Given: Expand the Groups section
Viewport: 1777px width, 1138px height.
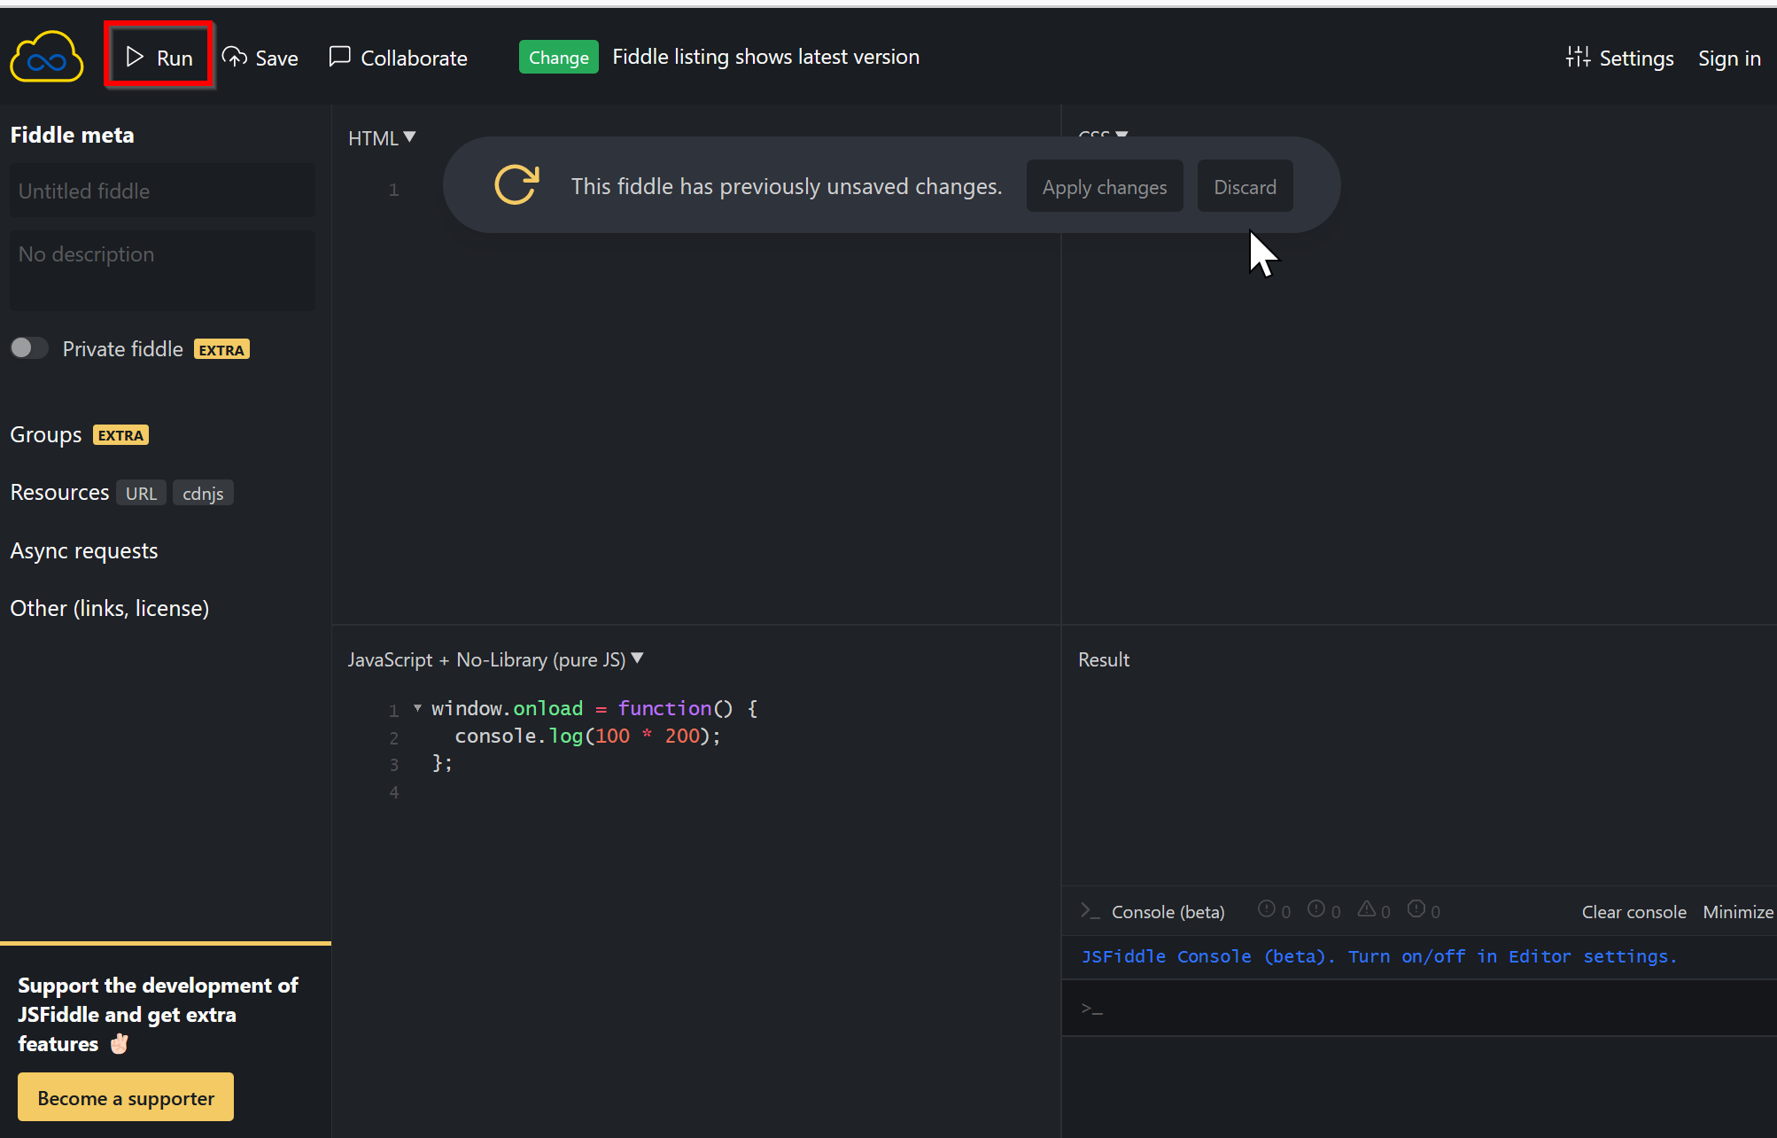Looking at the screenshot, I should (46, 434).
